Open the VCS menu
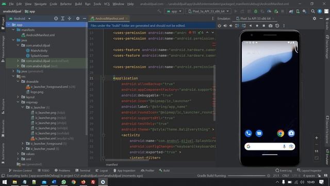Screen dimensions: 330x186 [107, 4]
